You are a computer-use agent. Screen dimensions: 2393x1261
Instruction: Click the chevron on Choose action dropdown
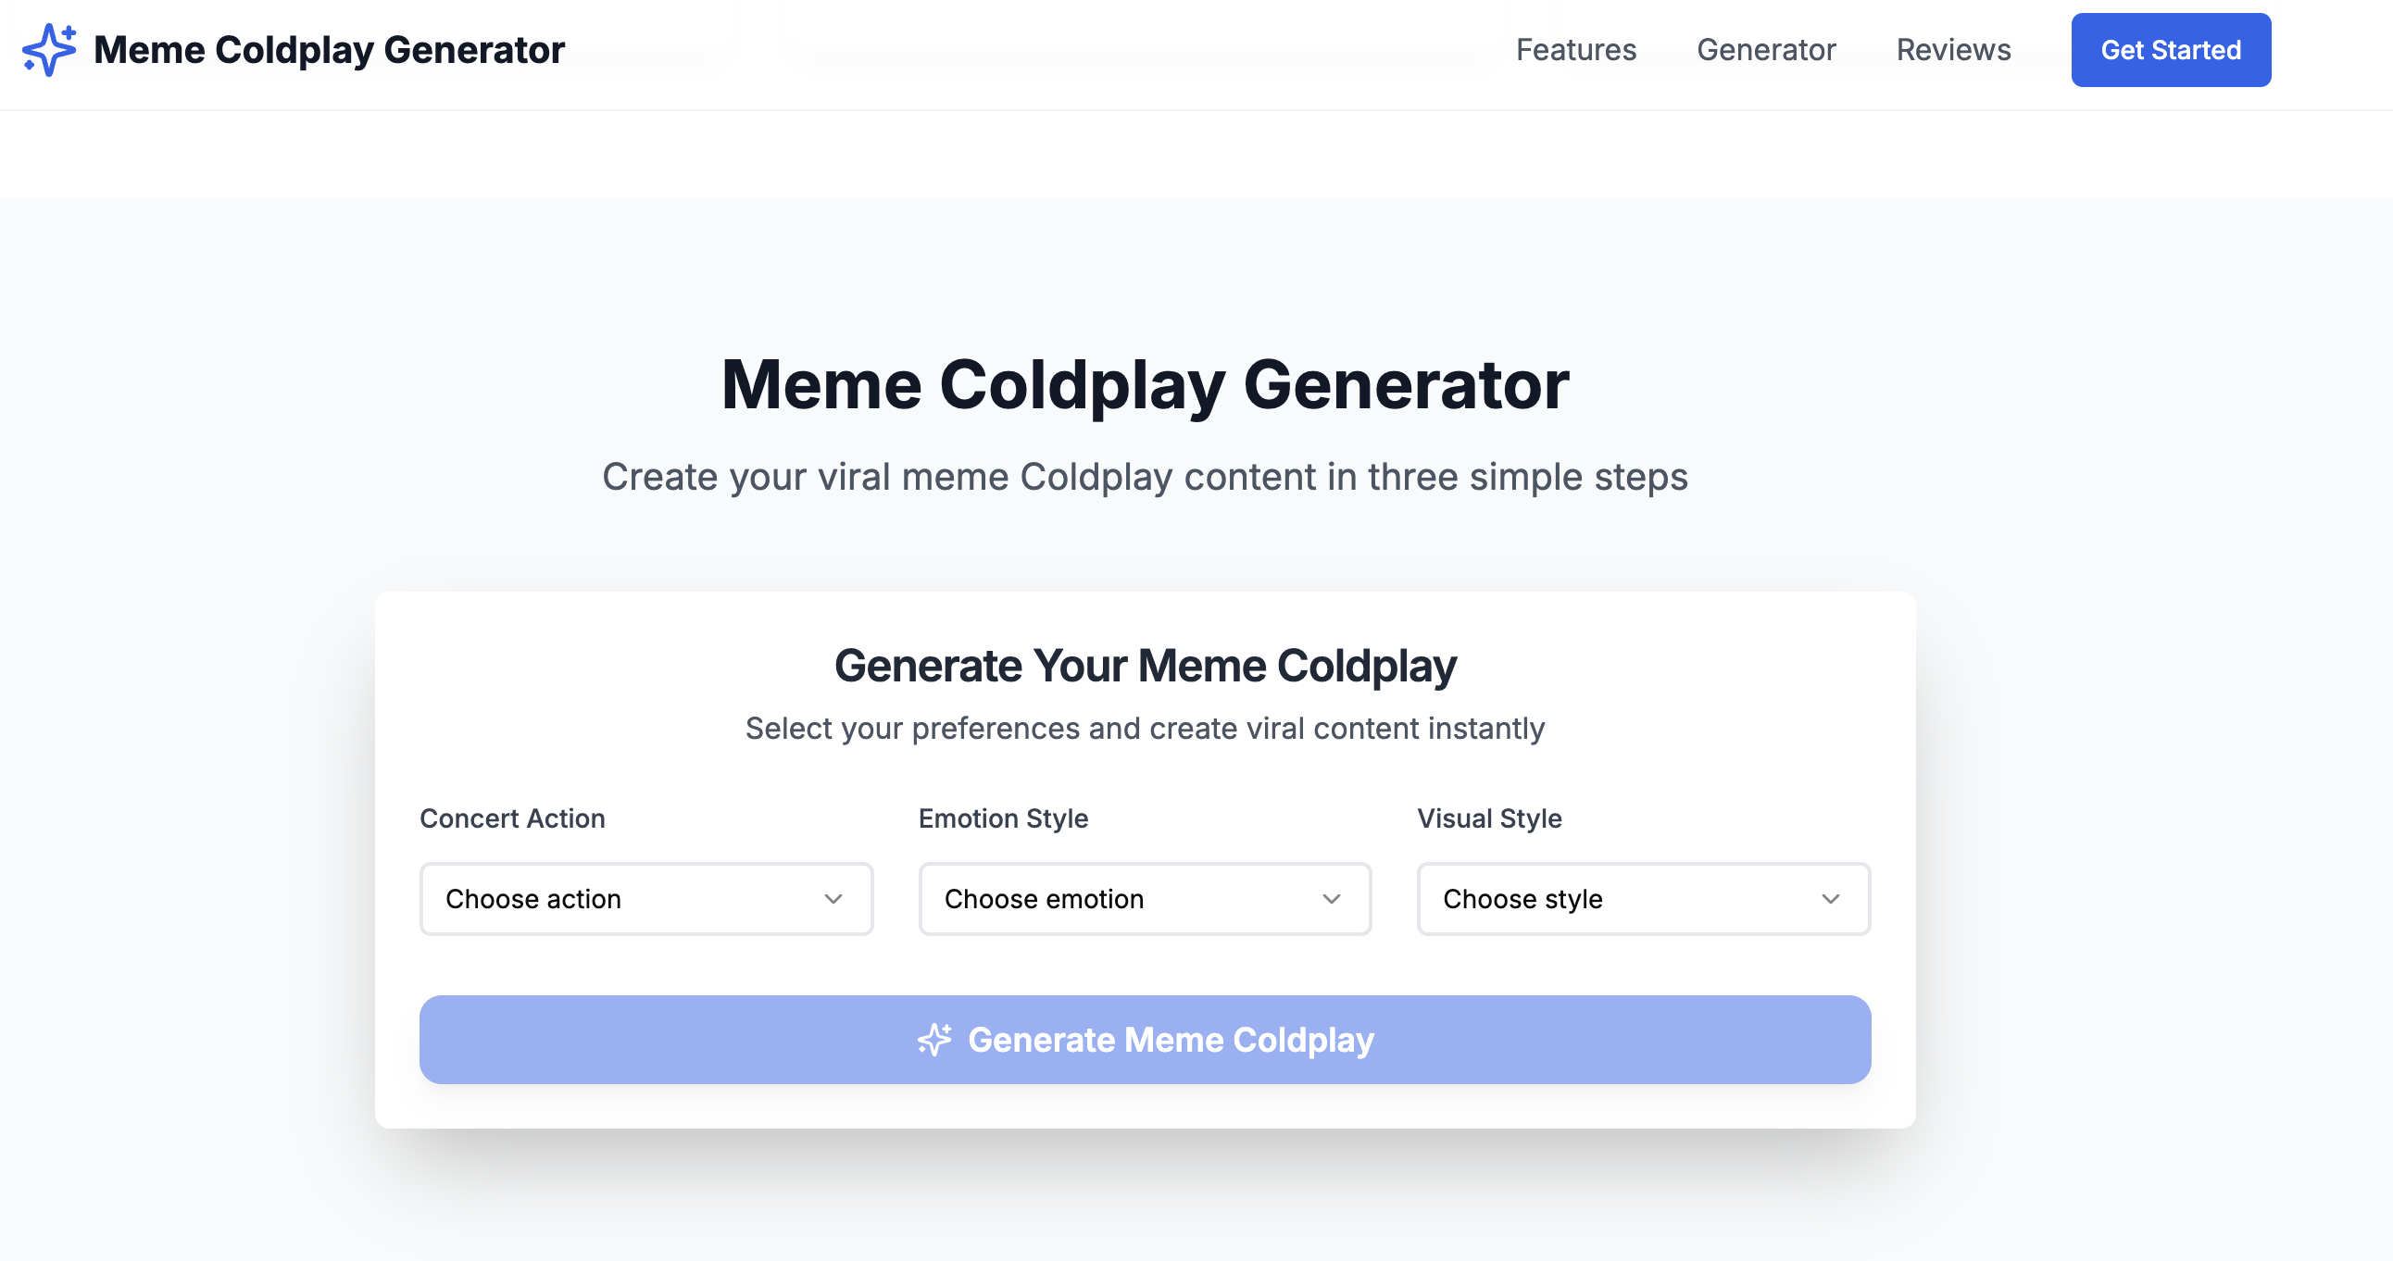[833, 899]
